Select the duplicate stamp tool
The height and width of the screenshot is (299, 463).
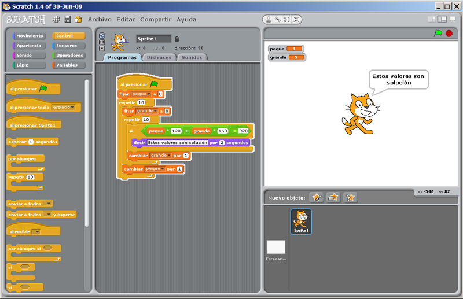tap(269, 19)
